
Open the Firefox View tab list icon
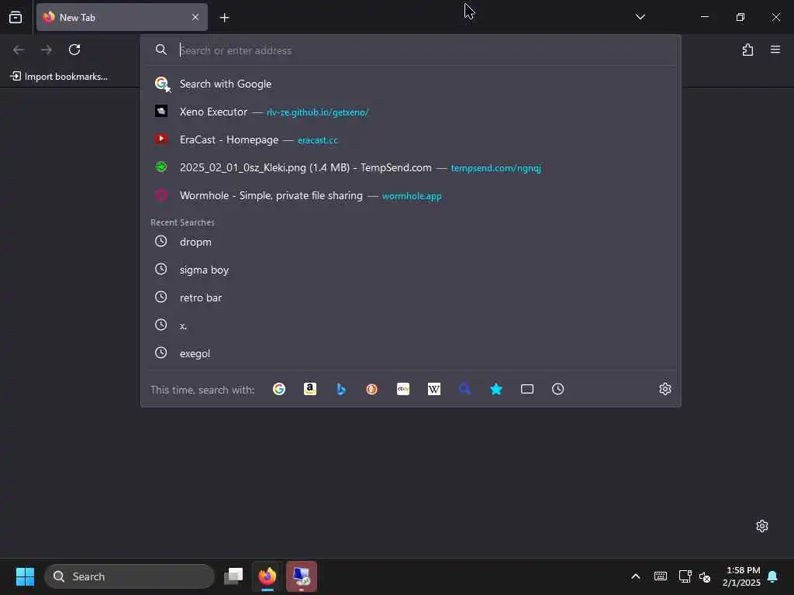(x=16, y=17)
